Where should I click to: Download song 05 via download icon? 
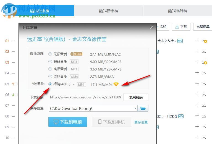pos(204,83)
